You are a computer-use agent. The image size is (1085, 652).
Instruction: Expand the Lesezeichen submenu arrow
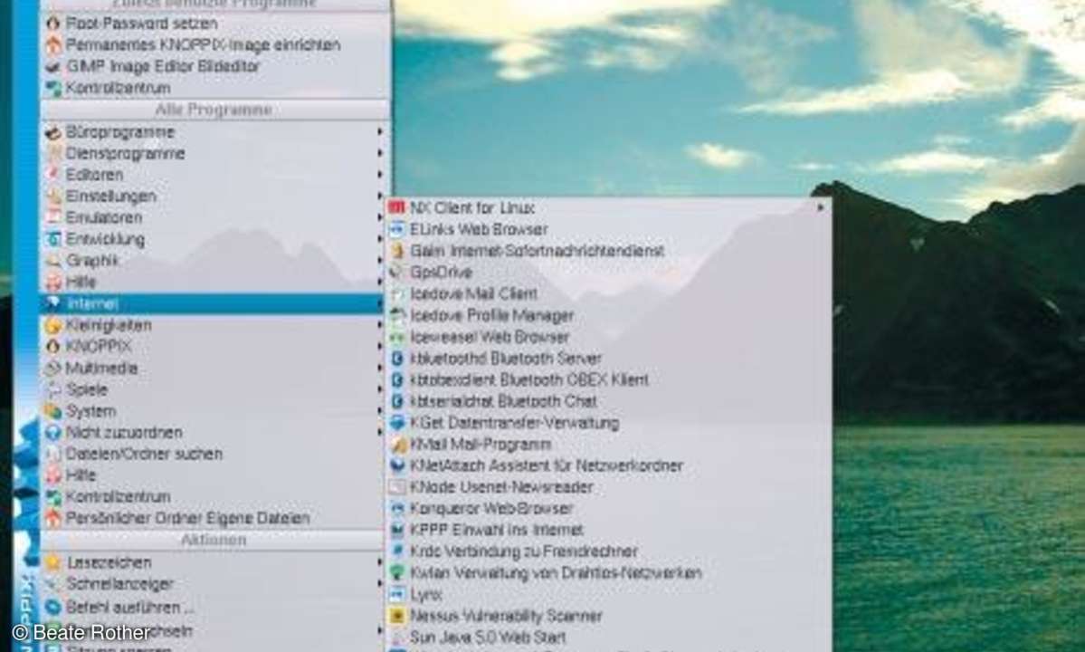click(379, 562)
